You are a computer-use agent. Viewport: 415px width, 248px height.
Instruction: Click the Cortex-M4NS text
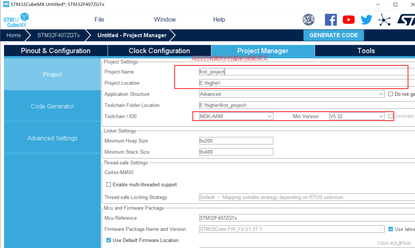(x=119, y=172)
